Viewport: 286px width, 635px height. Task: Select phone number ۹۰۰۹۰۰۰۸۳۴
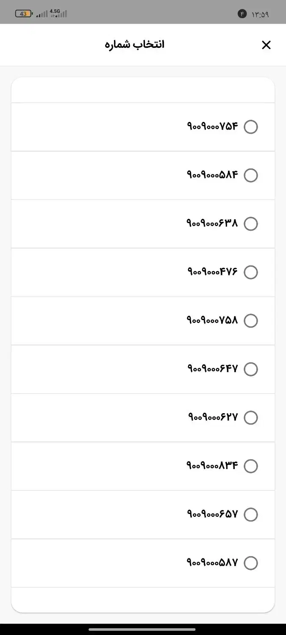coord(251,466)
